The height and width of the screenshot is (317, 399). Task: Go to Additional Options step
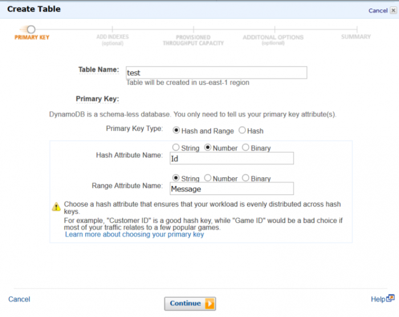(x=273, y=40)
